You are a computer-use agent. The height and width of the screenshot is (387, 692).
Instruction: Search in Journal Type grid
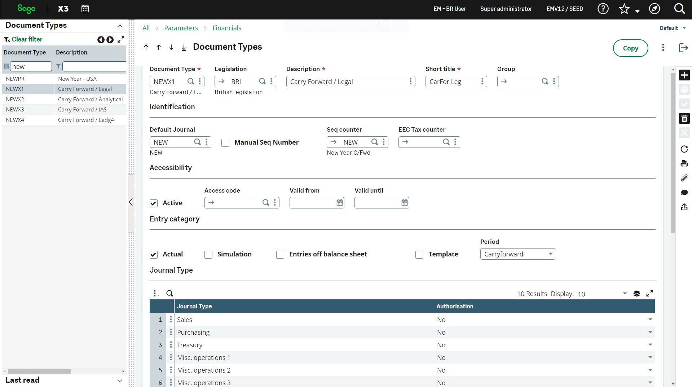coord(169,293)
